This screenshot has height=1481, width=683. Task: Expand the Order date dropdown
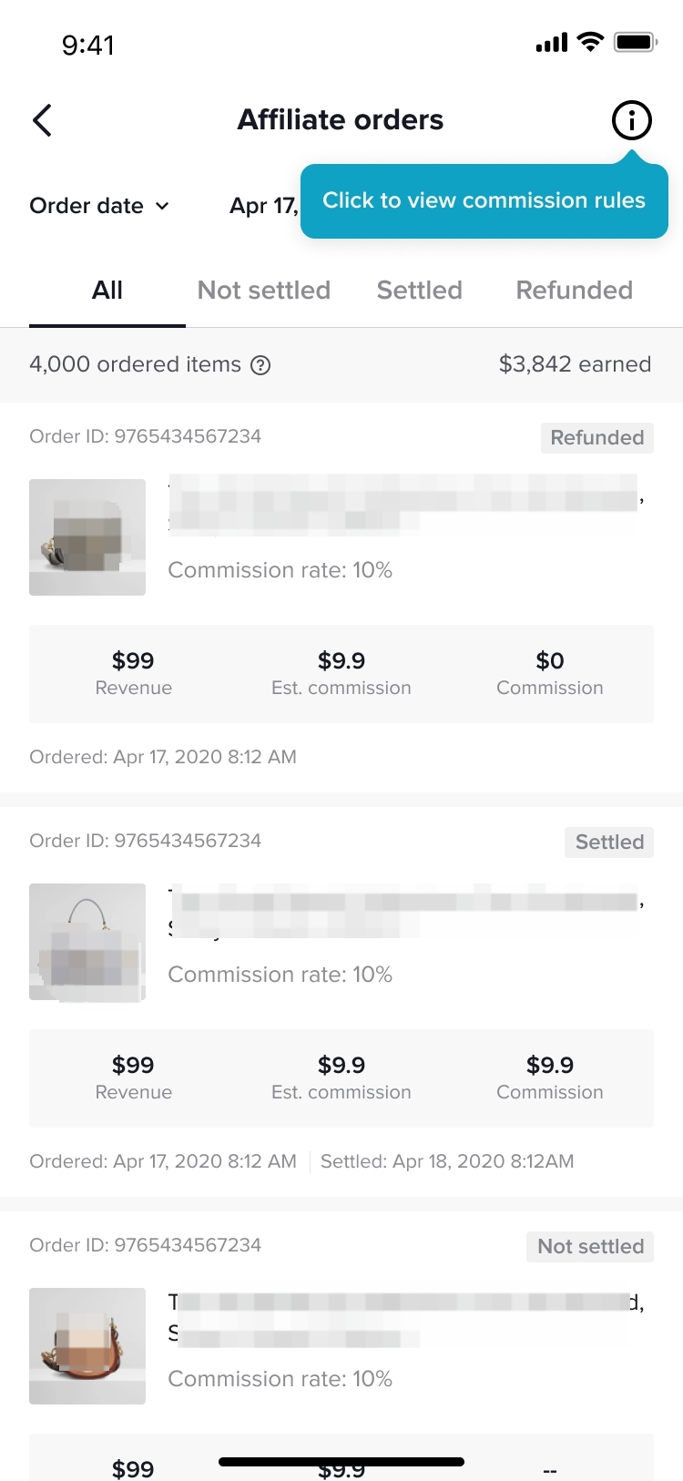pos(99,206)
